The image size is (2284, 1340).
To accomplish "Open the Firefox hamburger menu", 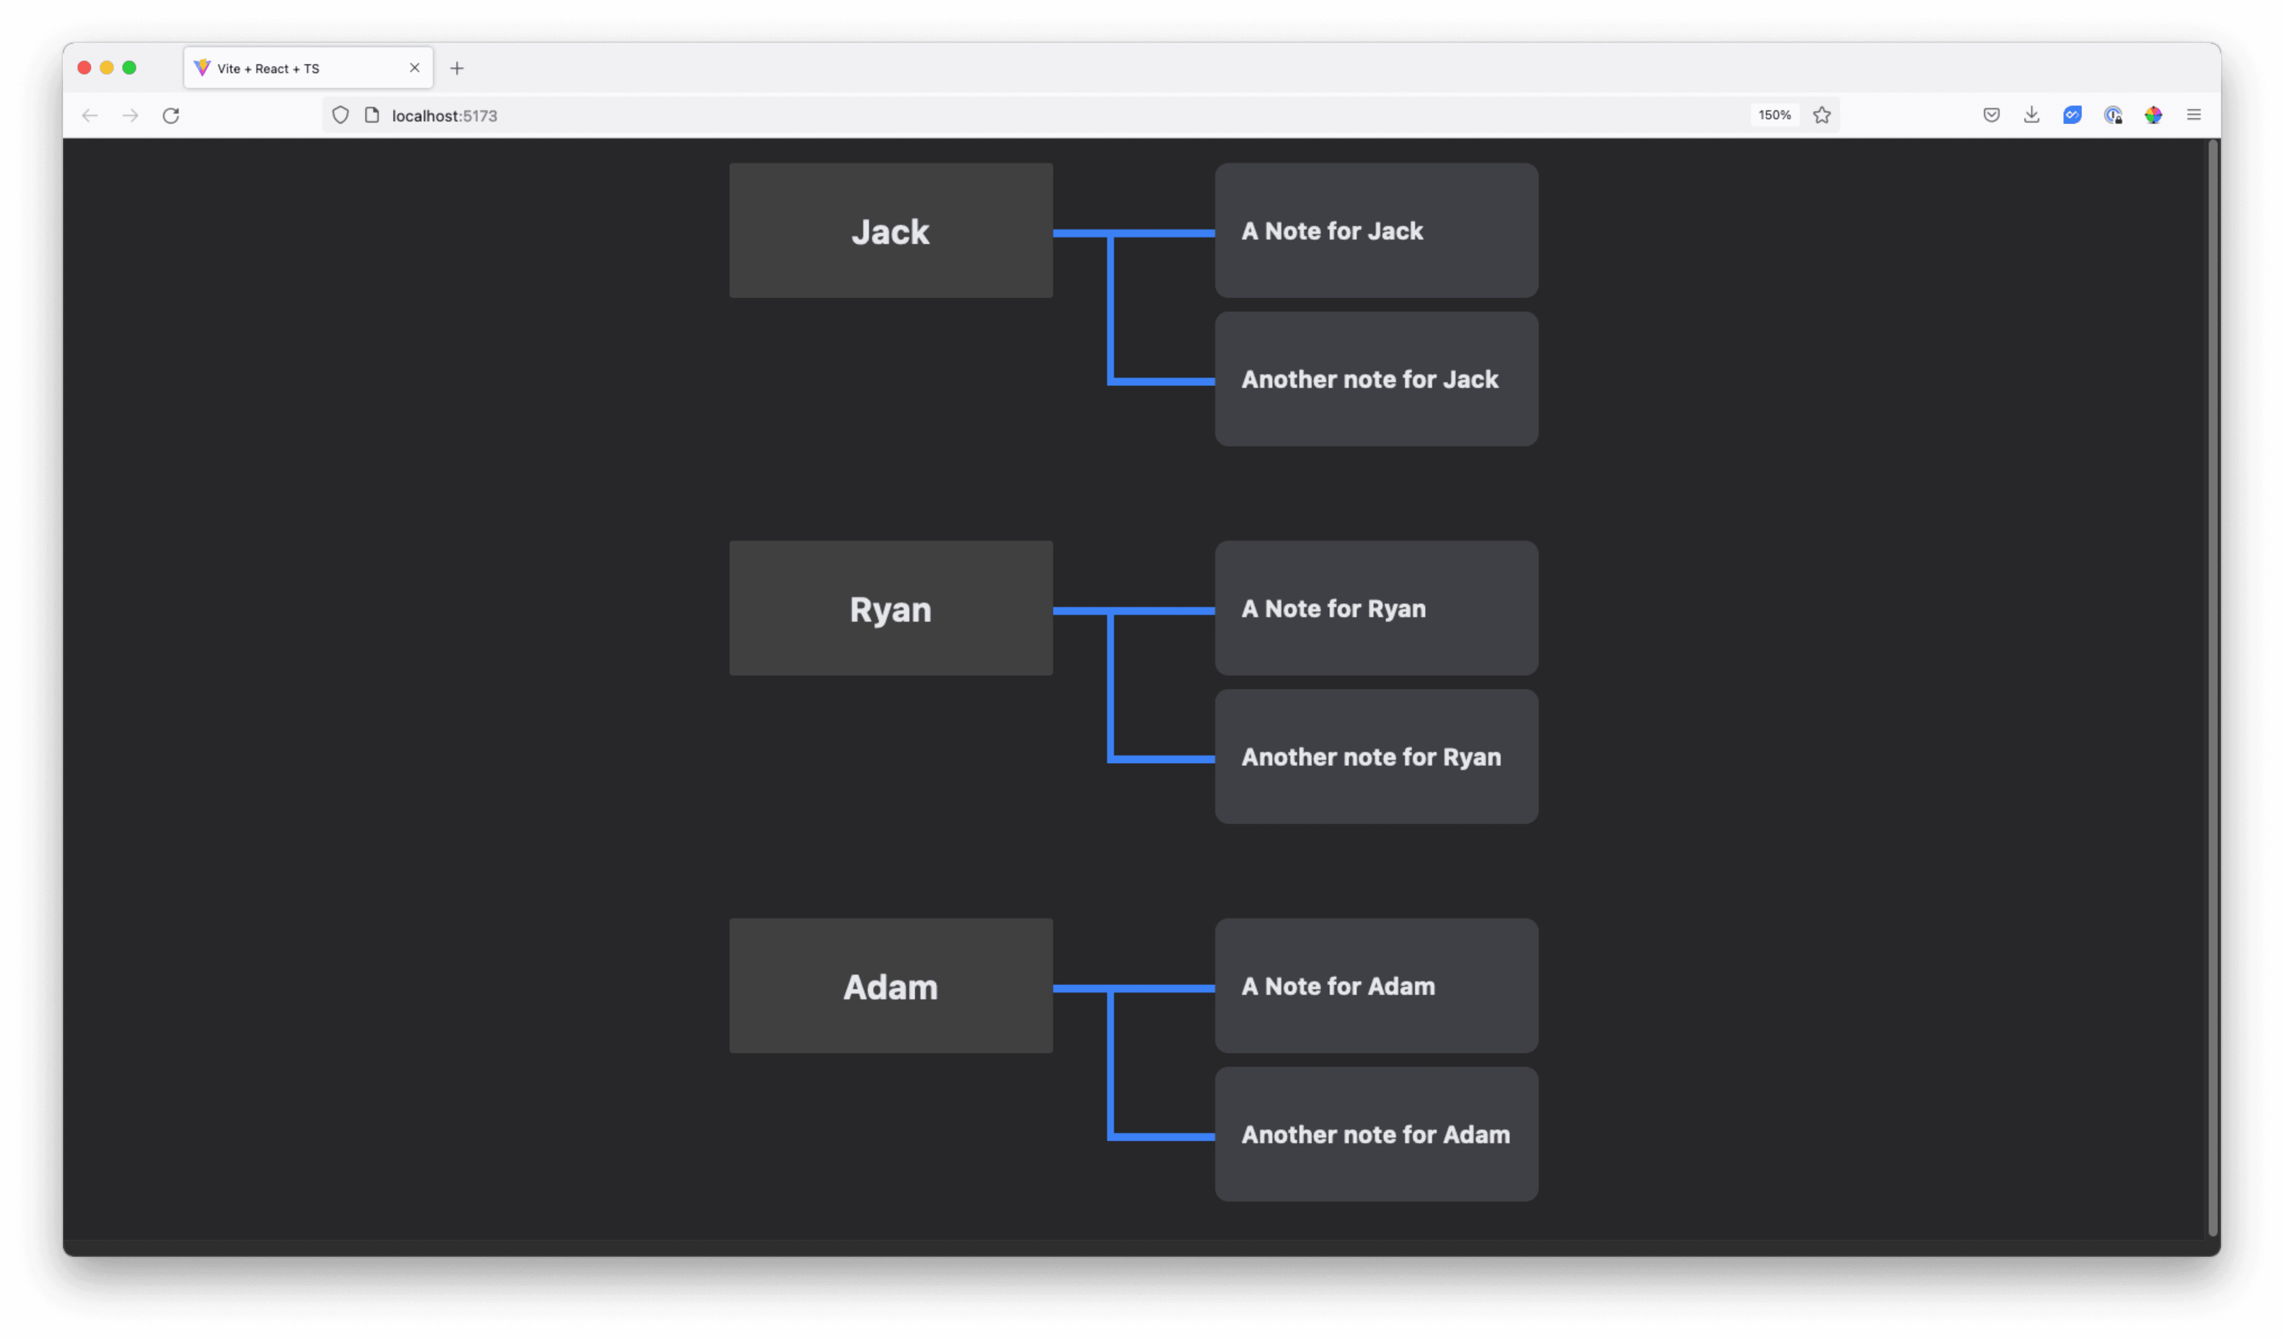I will pyautogui.click(x=2194, y=115).
